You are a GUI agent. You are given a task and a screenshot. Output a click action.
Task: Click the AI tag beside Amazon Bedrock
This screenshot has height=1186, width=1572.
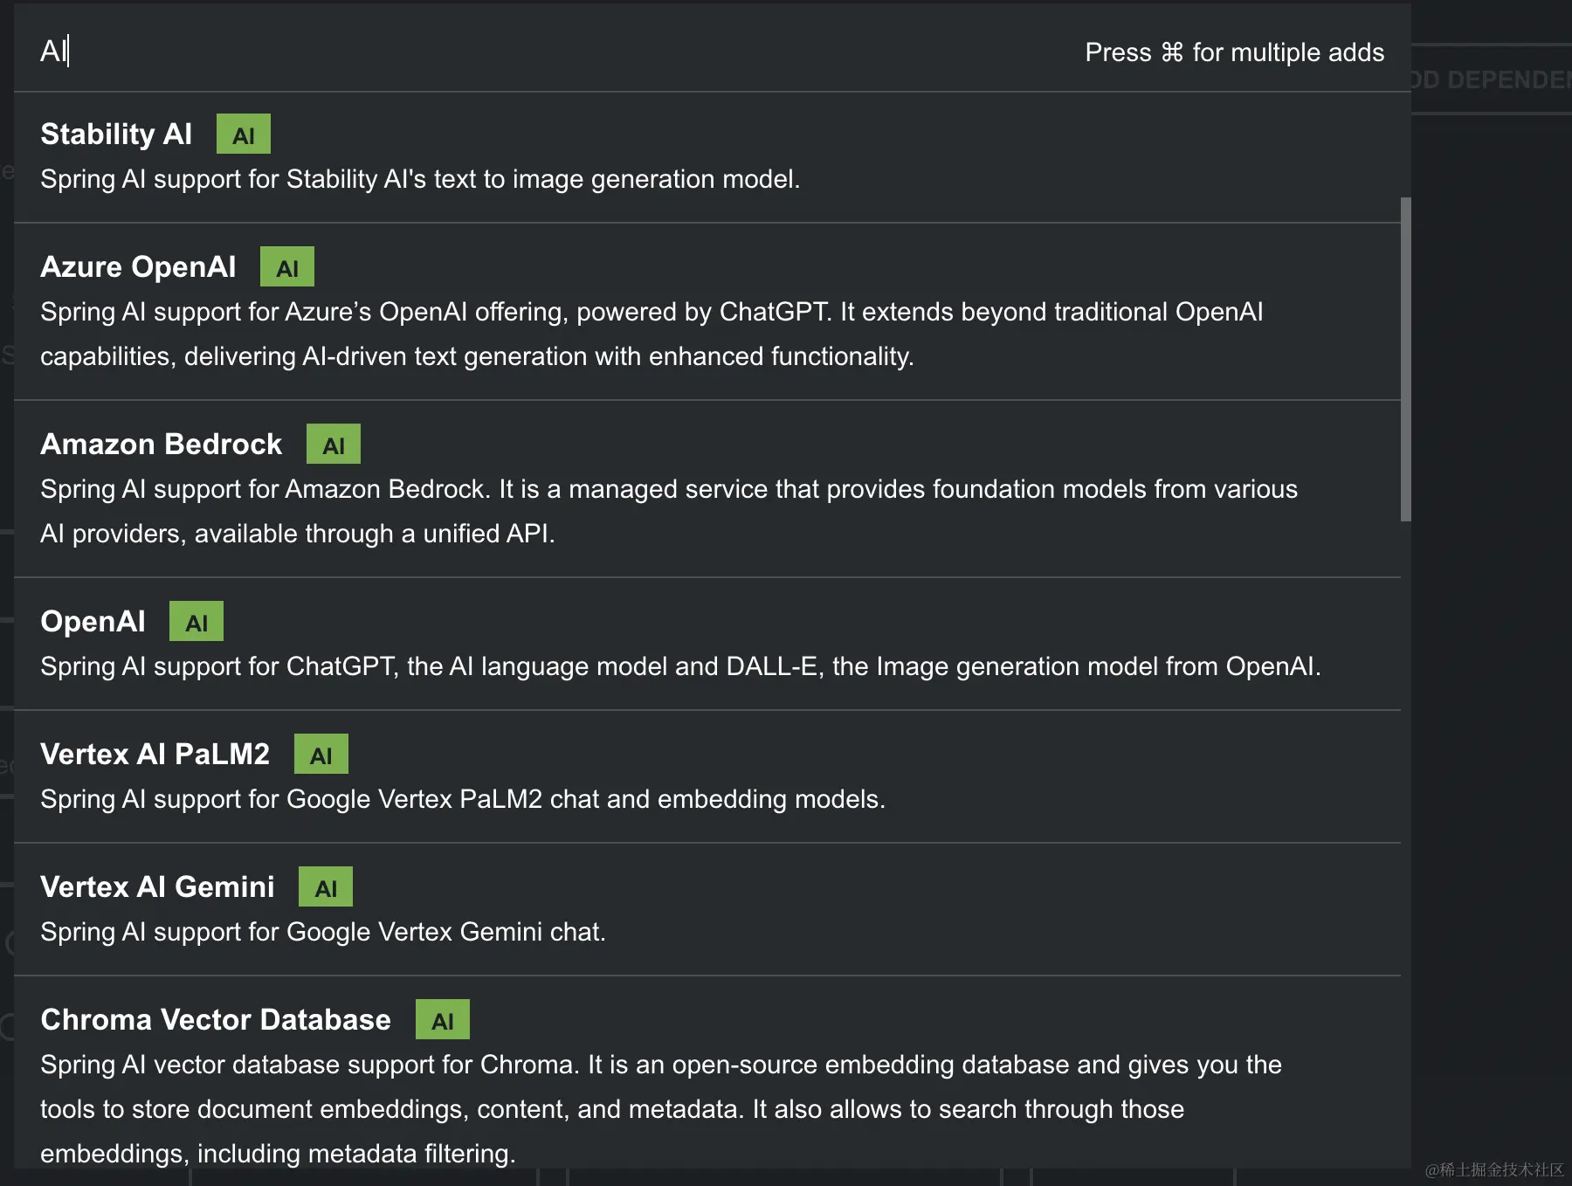(x=334, y=445)
